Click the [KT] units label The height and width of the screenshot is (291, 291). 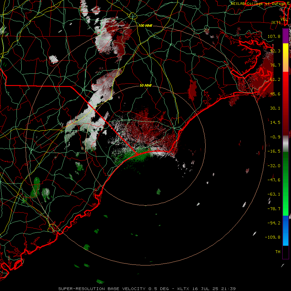pyautogui.click(x=276, y=22)
